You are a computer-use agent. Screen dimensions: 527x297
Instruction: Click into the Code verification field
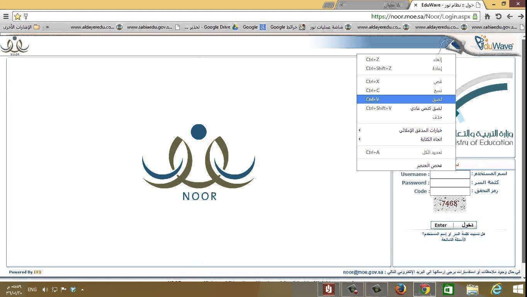tap(450, 191)
